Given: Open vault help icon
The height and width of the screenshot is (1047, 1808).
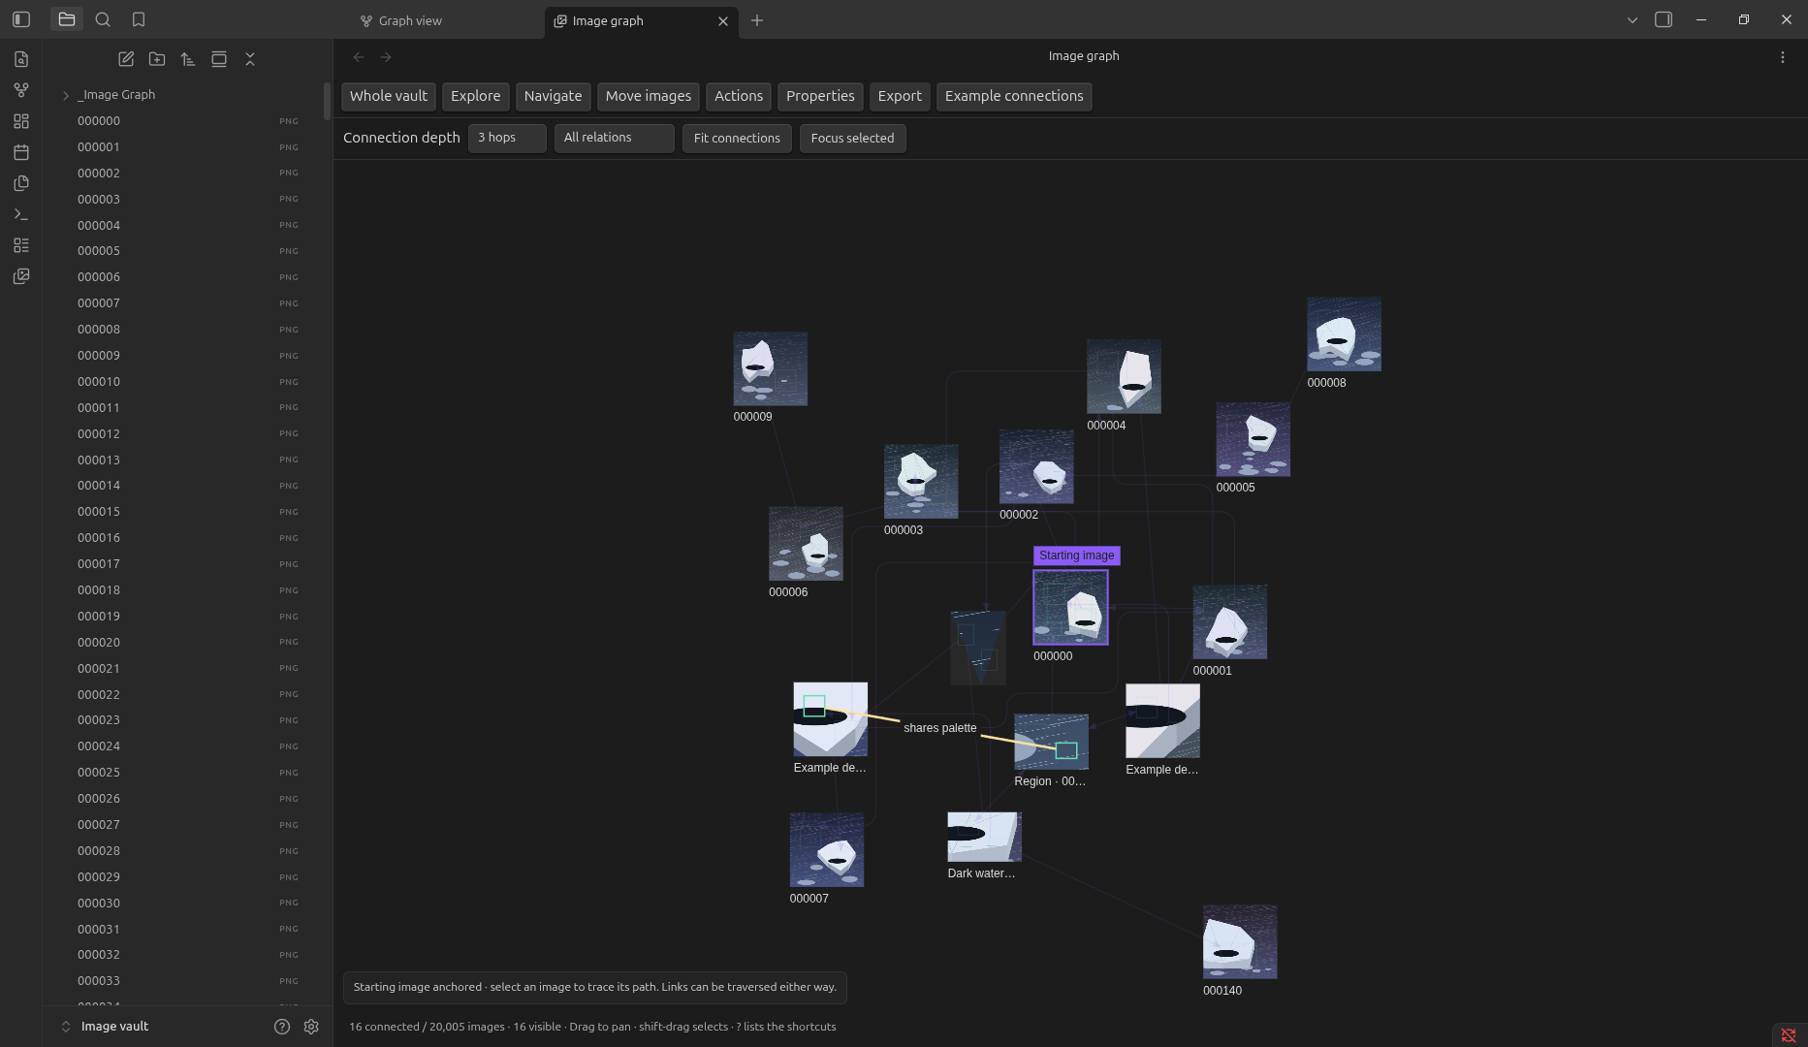Looking at the screenshot, I should (x=282, y=1027).
